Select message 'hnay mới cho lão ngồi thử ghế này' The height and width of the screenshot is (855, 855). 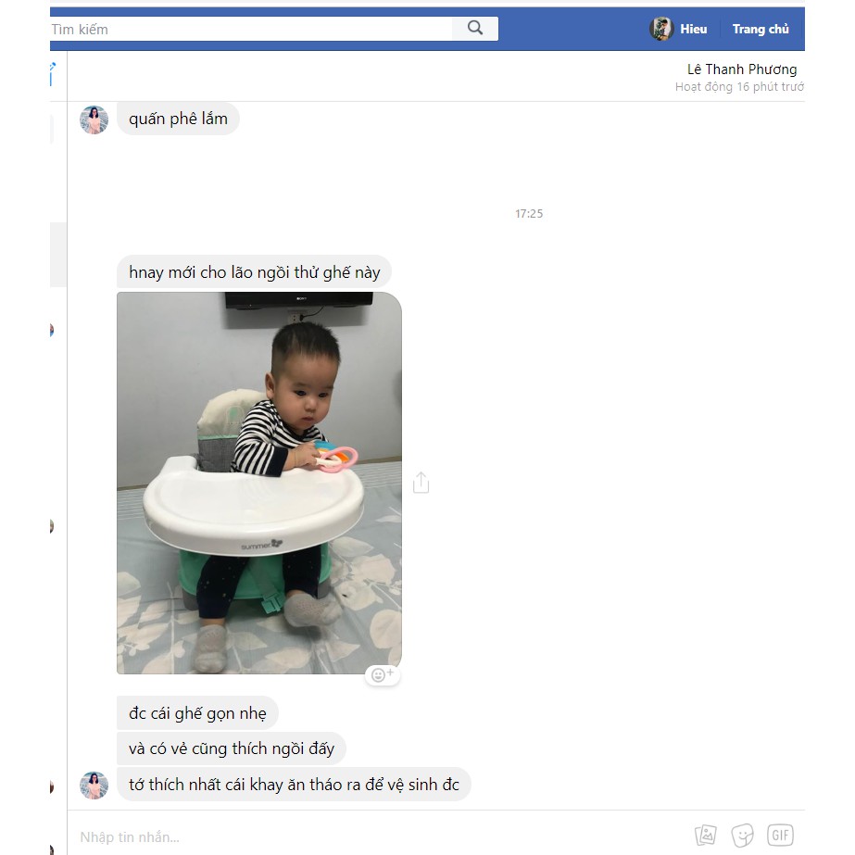click(x=254, y=271)
